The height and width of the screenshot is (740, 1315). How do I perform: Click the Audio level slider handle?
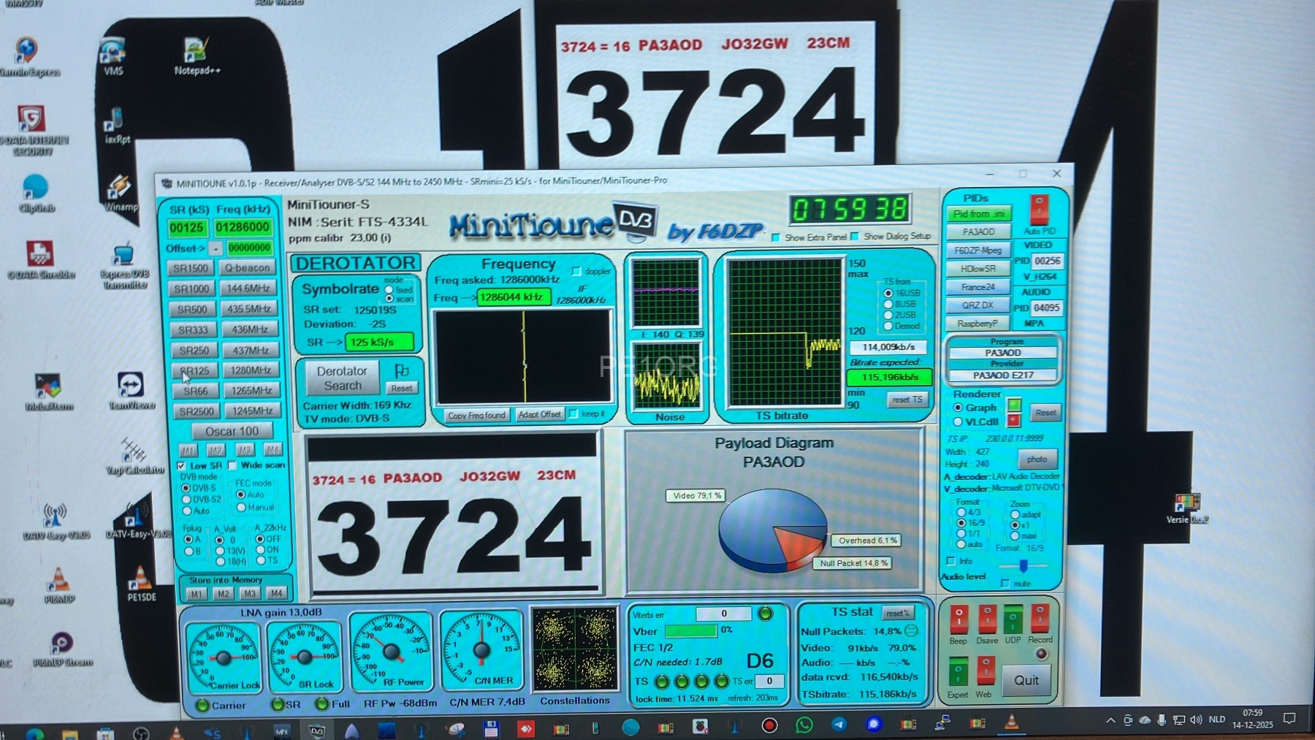pyautogui.click(x=1024, y=565)
